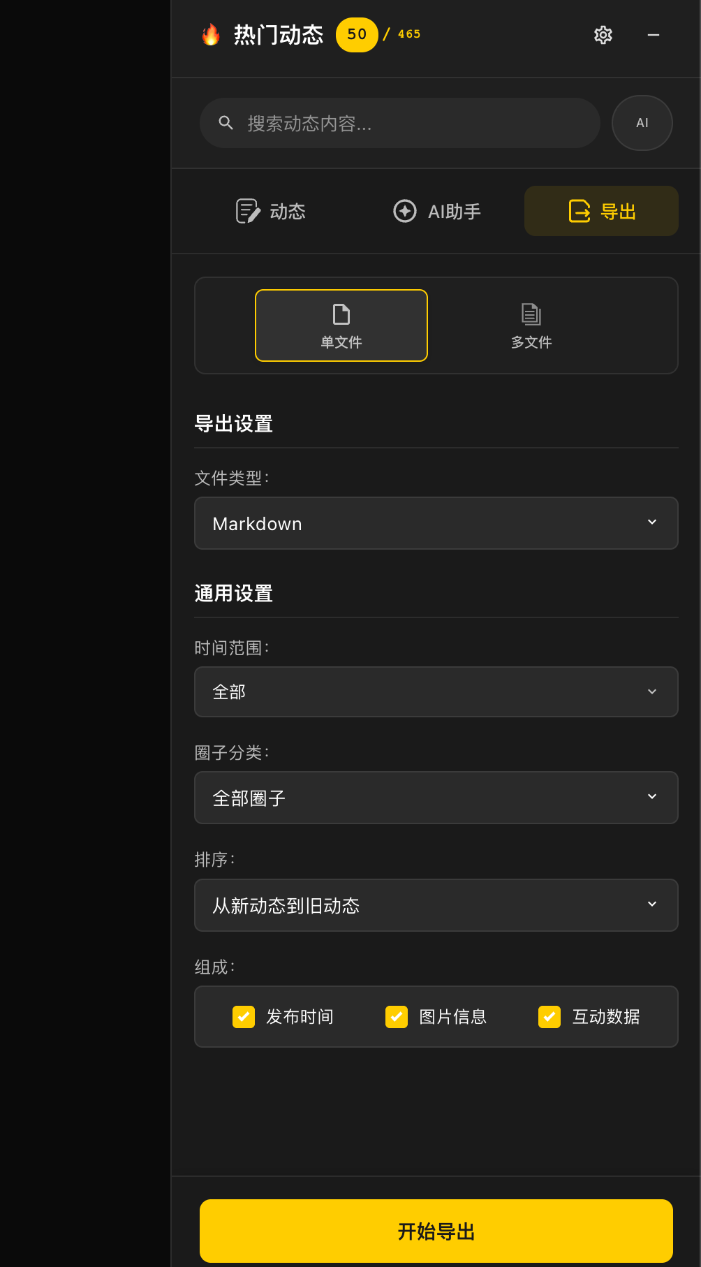701x1267 pixels.
Task: Click the round AI button
Action: (x=642, y=123)
